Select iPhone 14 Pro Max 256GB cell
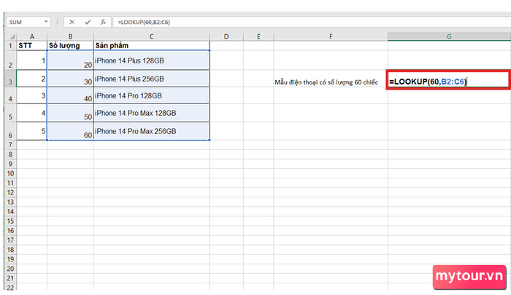This screenshot has height=295, width=511. pyautogui.click(x=152, y=131)
